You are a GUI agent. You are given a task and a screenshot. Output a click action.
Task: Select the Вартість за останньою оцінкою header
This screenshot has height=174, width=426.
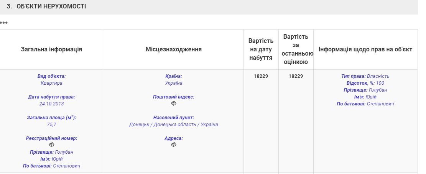coord(296,49)
